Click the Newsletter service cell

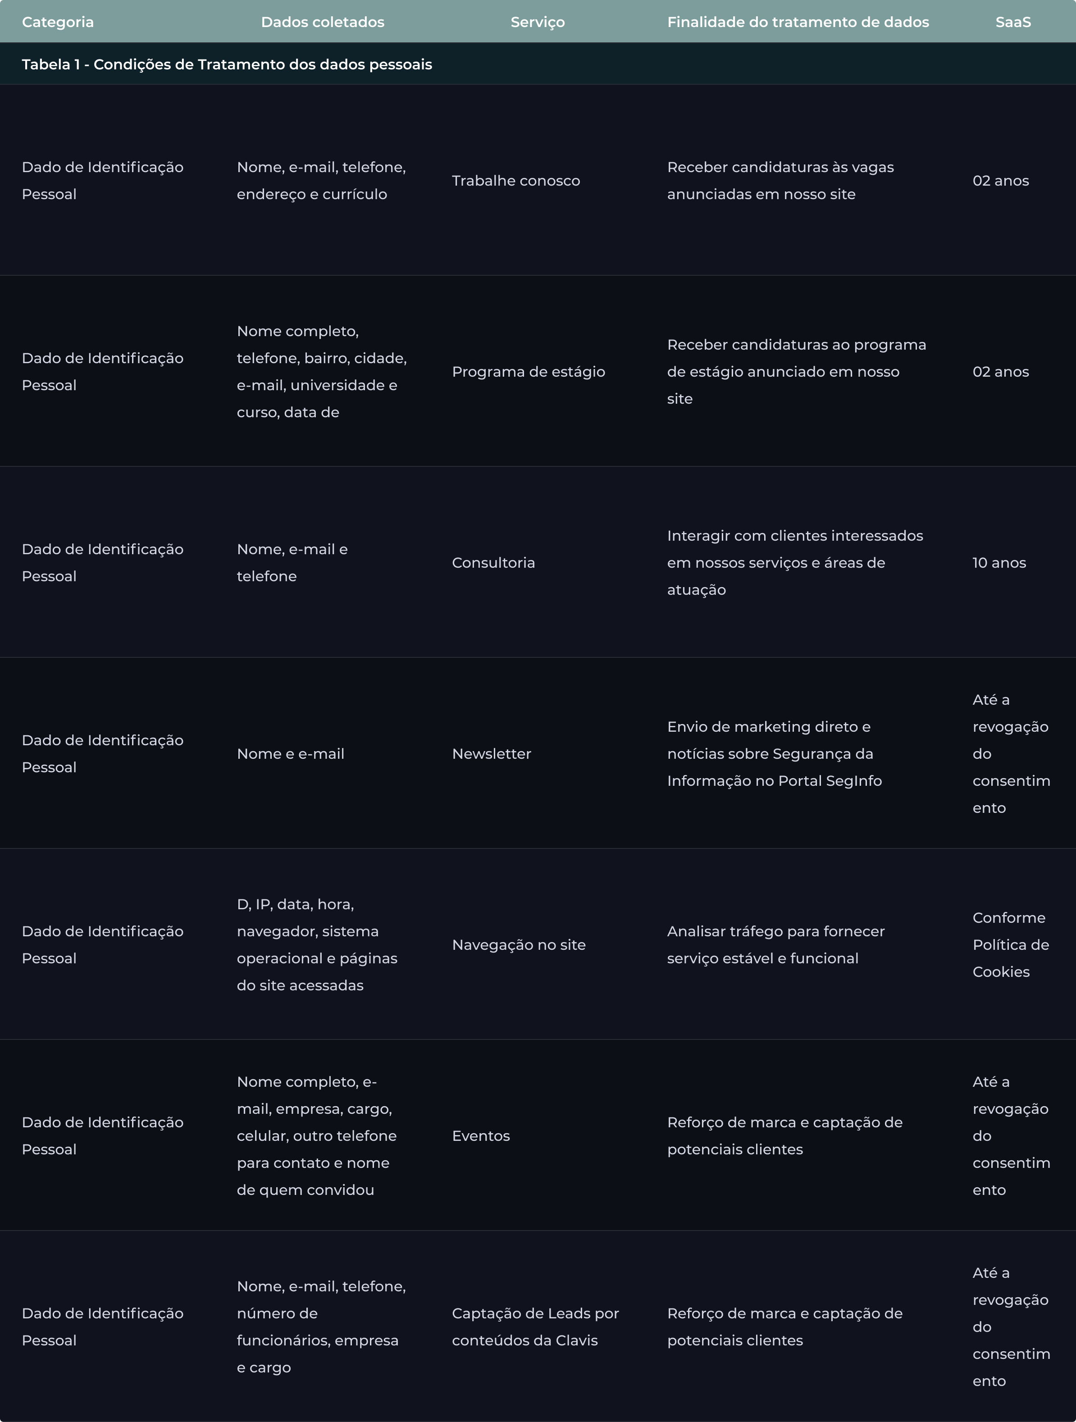[x=491, y=753]
